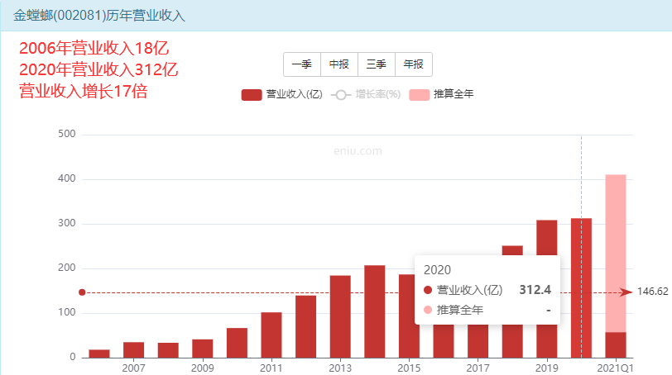
Task: Click the pink 2021Q1 projected full-year bar
Action: click(616, 253)
